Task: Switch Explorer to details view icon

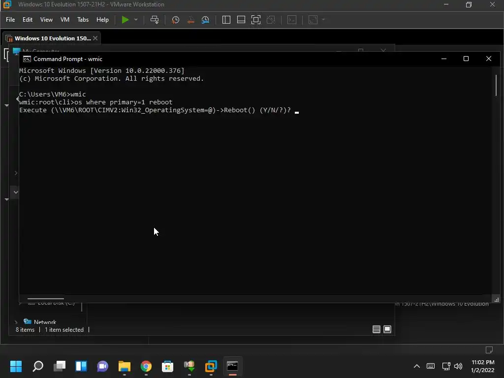Action: click(377, 329)
